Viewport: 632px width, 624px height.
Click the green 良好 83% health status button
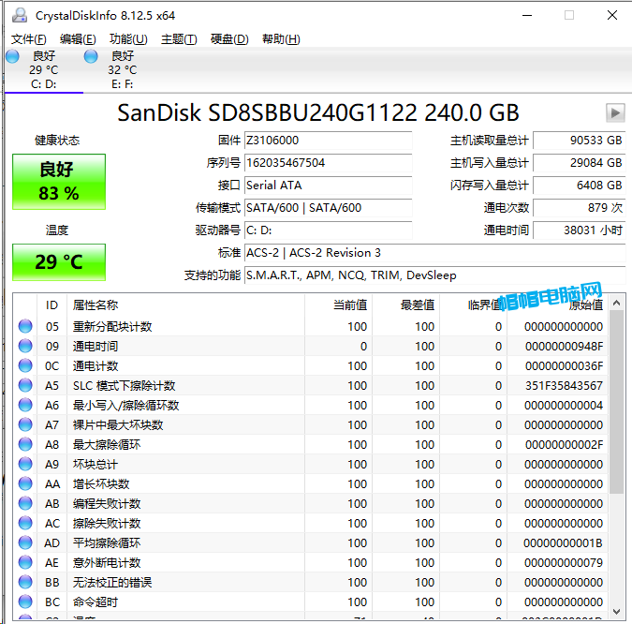(x=59, y=182)
